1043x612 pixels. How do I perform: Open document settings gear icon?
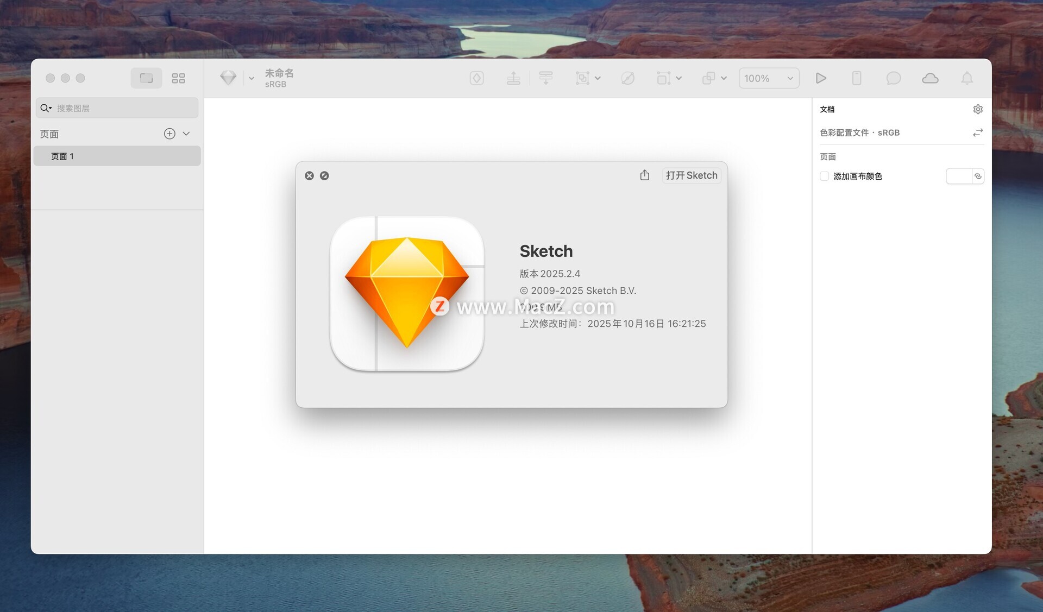point(978,109)
